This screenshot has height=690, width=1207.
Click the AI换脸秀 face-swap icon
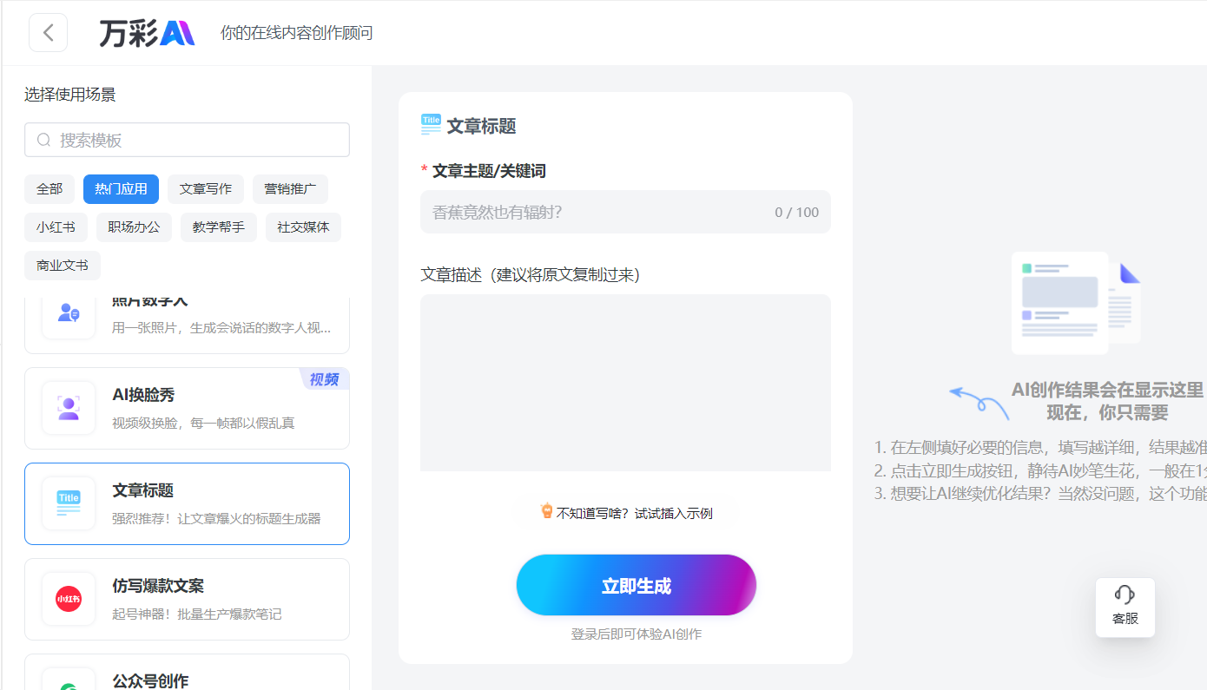[69, 408]
